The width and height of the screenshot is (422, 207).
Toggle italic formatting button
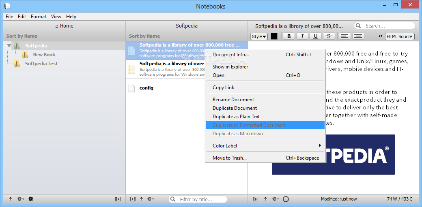[302, 36]
